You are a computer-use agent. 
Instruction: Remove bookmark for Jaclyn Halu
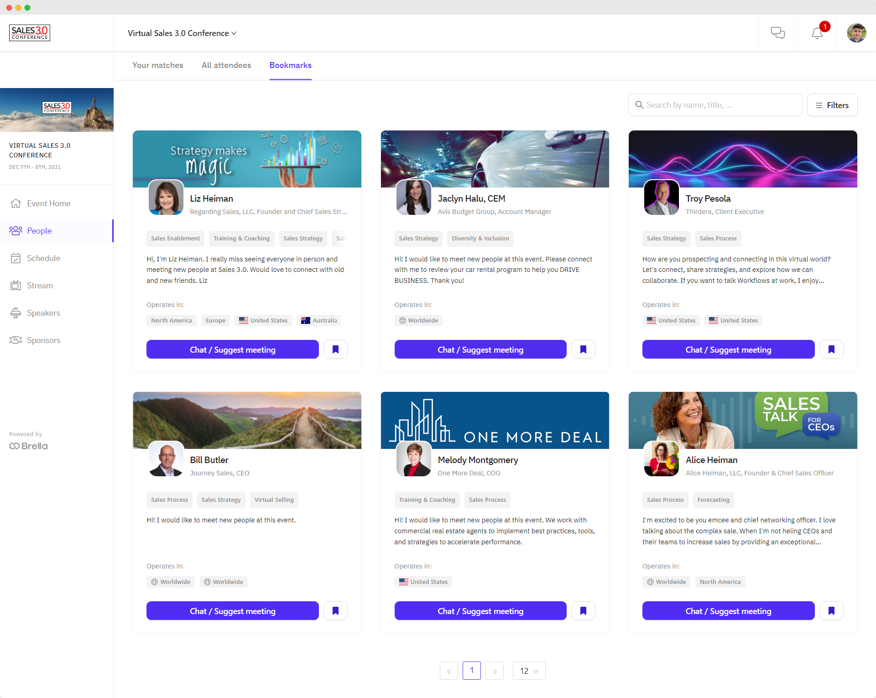[583, 349]
